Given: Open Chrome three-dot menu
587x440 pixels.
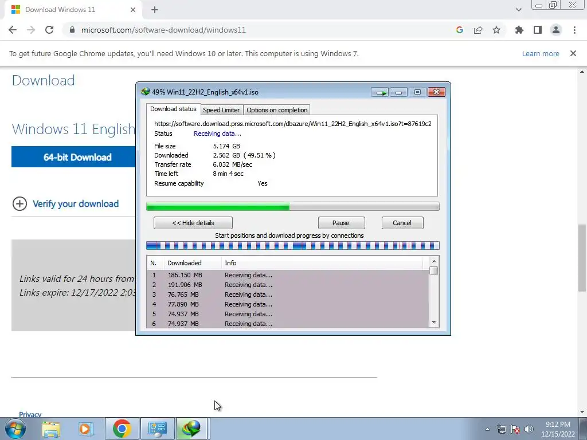Looking at the screenshot, I should [x=574, y=30].
